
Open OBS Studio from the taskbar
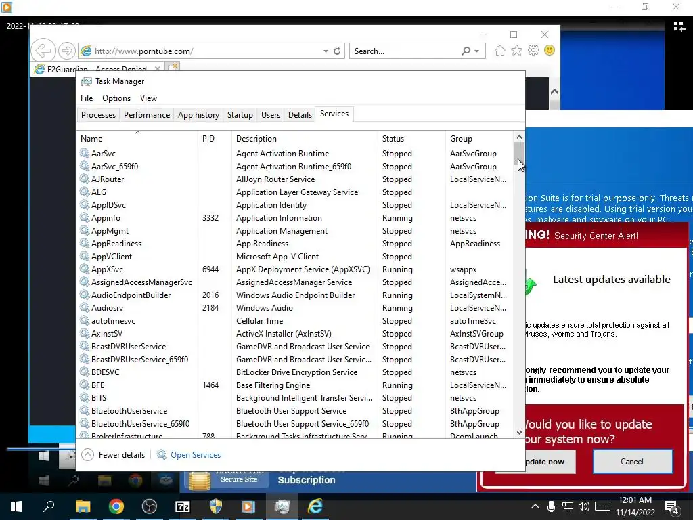[150, 506]
